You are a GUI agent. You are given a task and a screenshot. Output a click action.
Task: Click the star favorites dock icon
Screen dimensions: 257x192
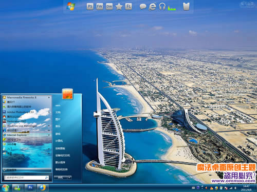click(x=119, y=7)
